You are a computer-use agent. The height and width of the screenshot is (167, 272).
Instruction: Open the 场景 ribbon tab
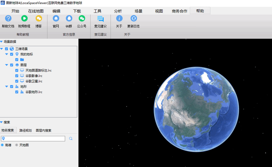coord(138,11)
